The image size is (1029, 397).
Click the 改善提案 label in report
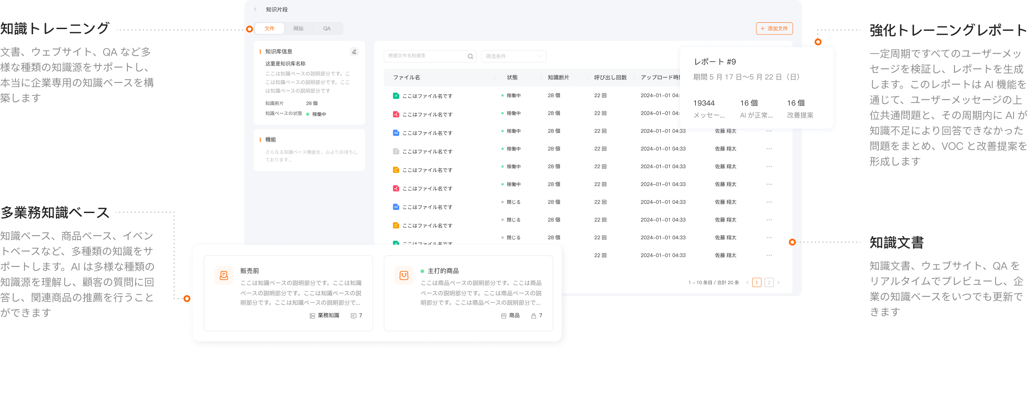(x=800, y=115)
